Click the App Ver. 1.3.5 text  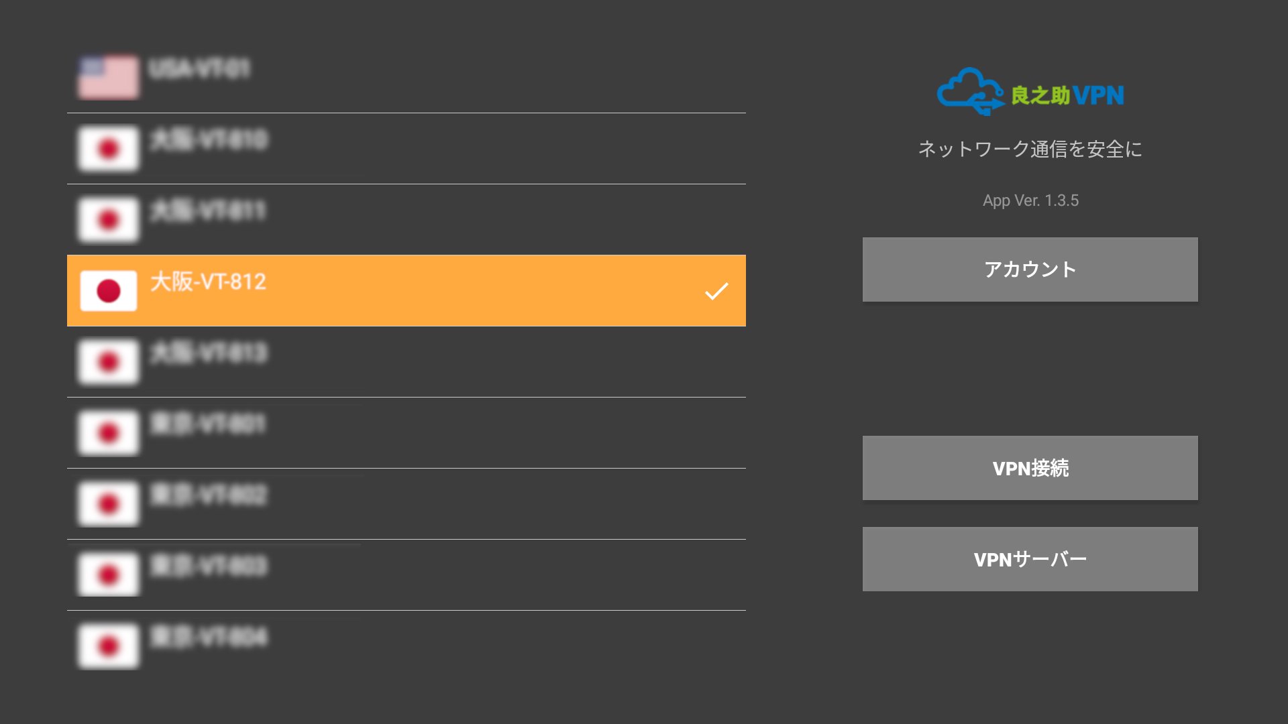pos(1030,200)
